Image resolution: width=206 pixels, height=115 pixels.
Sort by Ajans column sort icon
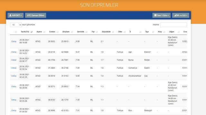44,32
